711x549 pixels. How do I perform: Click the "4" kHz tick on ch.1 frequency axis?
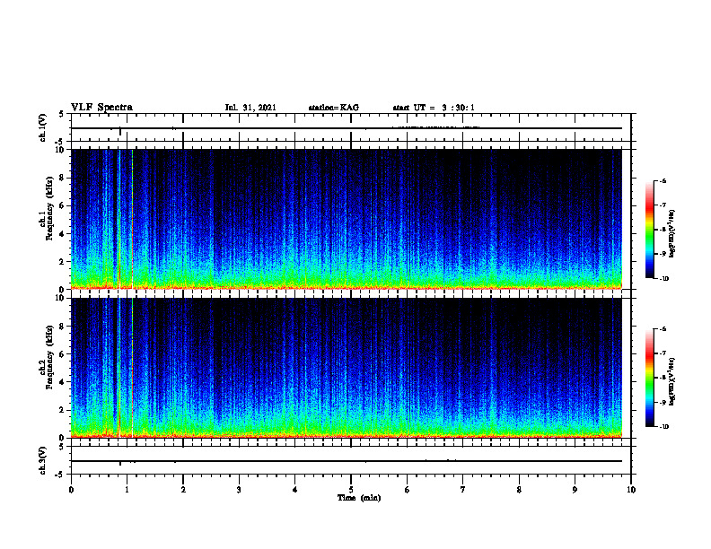click(63, 234)
